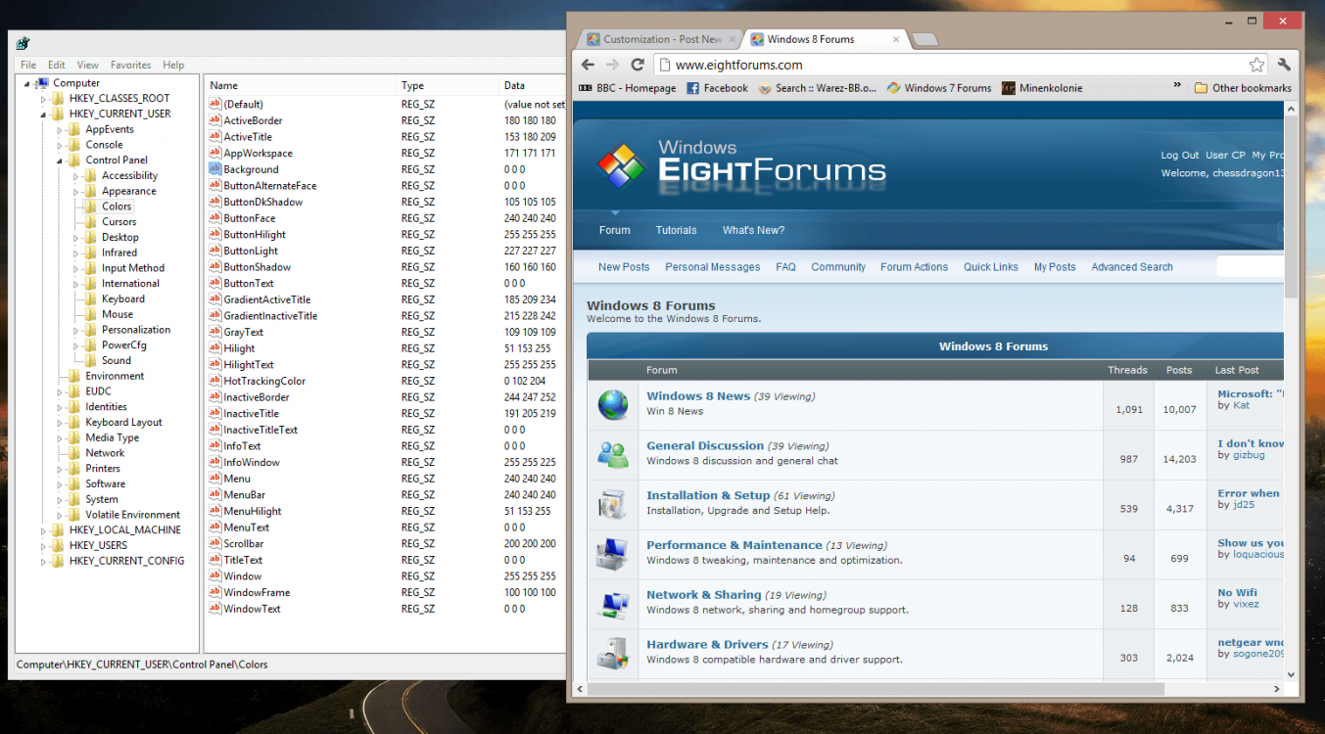Viewport: 1325px width, 734px height.
Task: Open the Facebook bookmark
Action: (x=717, y=88)
